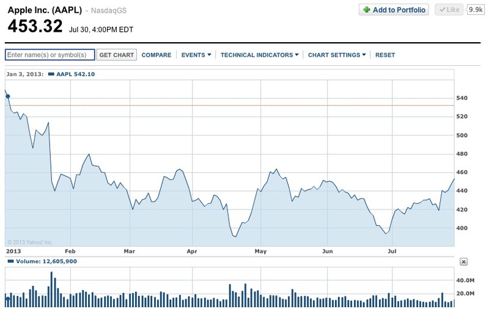Click the Add to Portfolio button
This screenshot has height=309, width=489.
pyautogui.click(x=394, y=10)
